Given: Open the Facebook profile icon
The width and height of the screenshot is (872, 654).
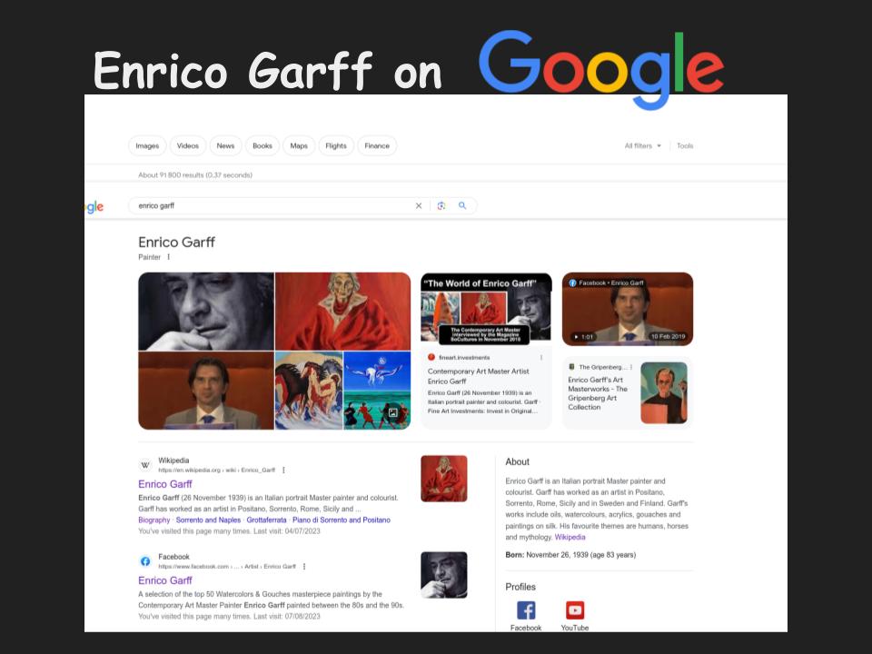Looking at the screenshot, I should [526, 610].
